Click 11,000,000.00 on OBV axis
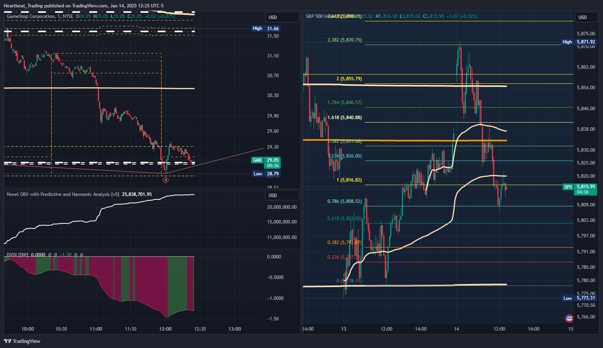 (282, 237)
